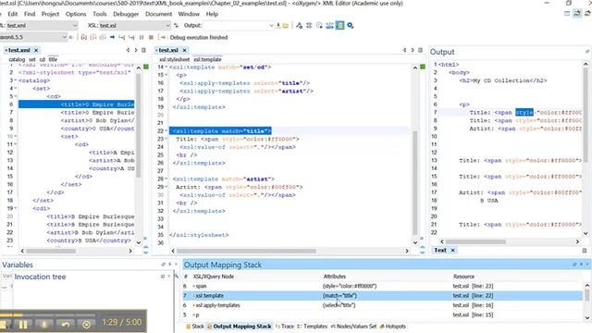This screenshot has height=333, width=592.
Task: Open the Debugger menu
Action: [126, 14]
